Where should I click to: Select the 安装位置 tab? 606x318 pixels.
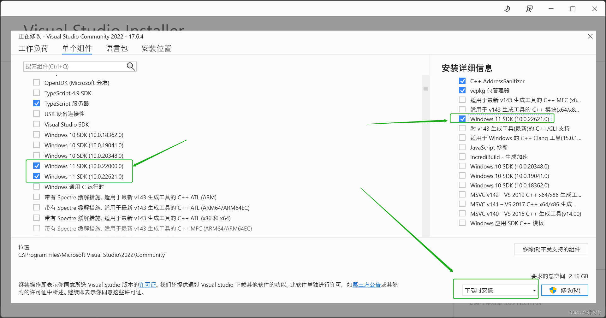click(156, 48)
